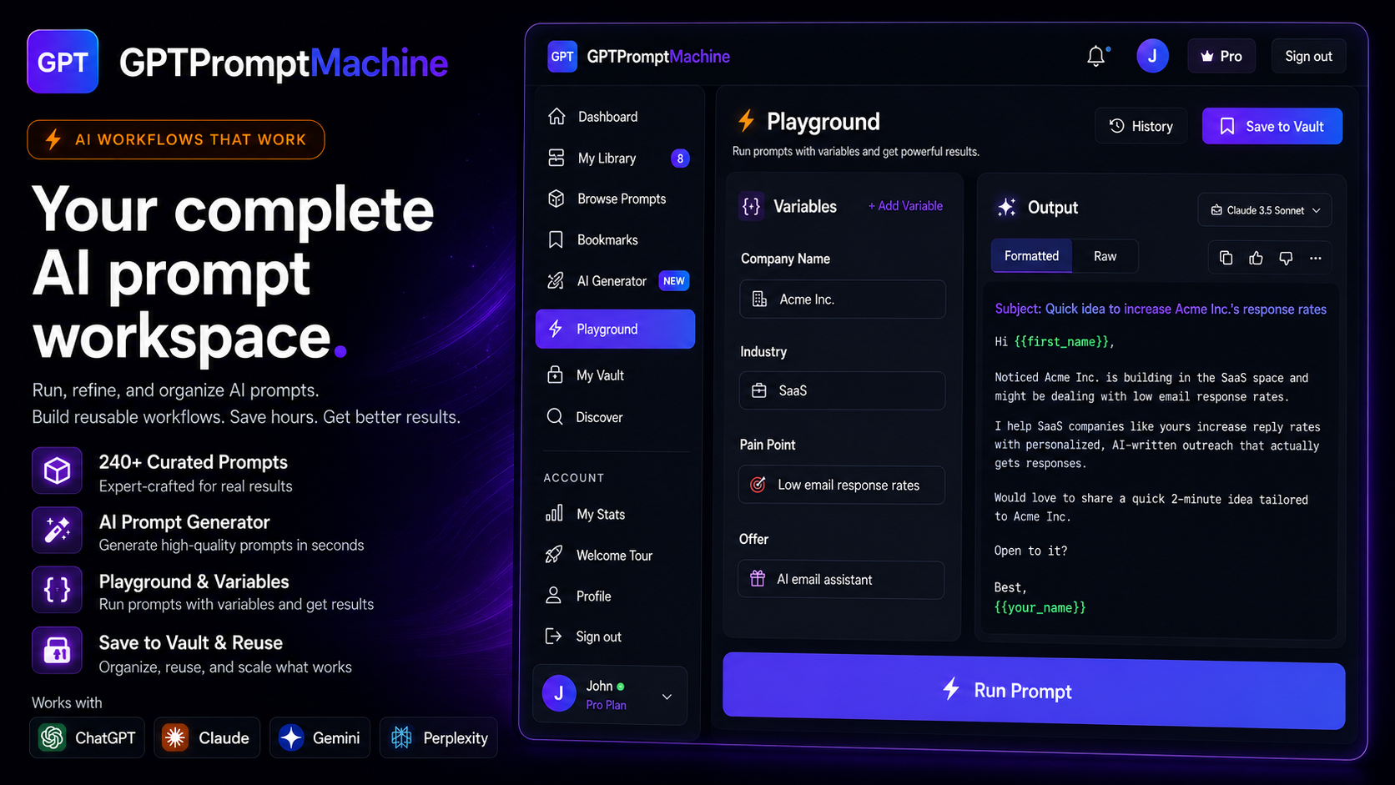Click the Industry input field
The height and width of the screenshot is (785, 1395).
[843, 390]
